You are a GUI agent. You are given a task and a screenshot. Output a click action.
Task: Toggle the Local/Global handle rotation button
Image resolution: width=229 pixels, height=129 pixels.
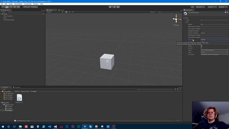click(34, 7)
